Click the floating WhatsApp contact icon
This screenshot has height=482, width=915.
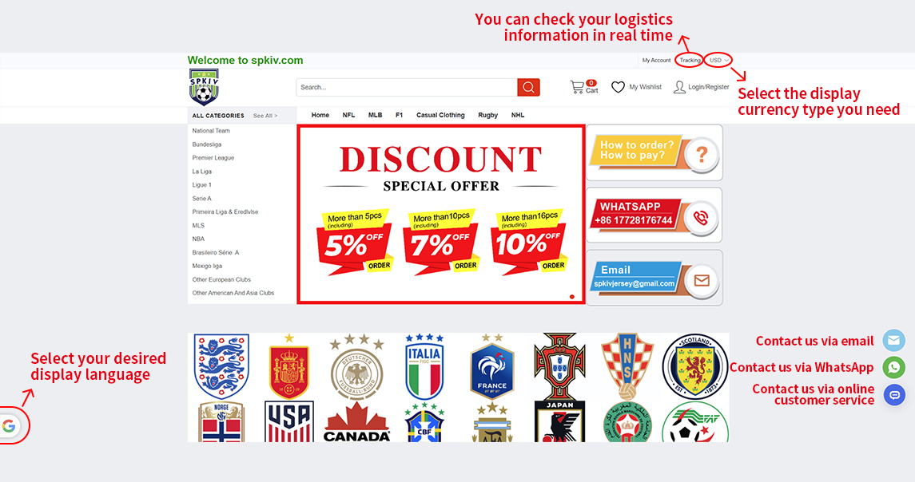click(x=893, y=367)
